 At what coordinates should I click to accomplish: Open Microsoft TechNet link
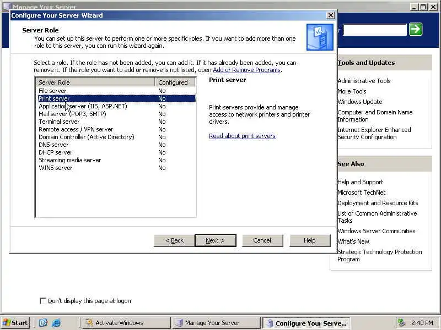[x=362, y=193]
